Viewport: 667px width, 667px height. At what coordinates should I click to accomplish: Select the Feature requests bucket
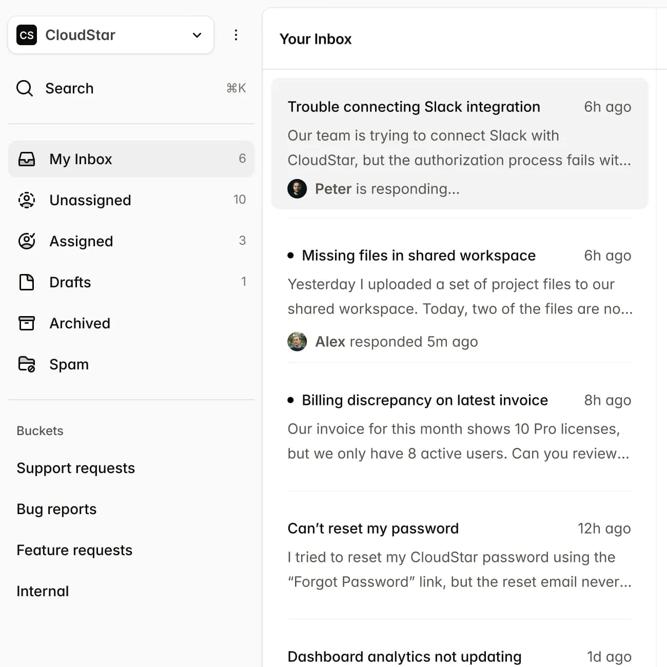click(x=74, y=550)
